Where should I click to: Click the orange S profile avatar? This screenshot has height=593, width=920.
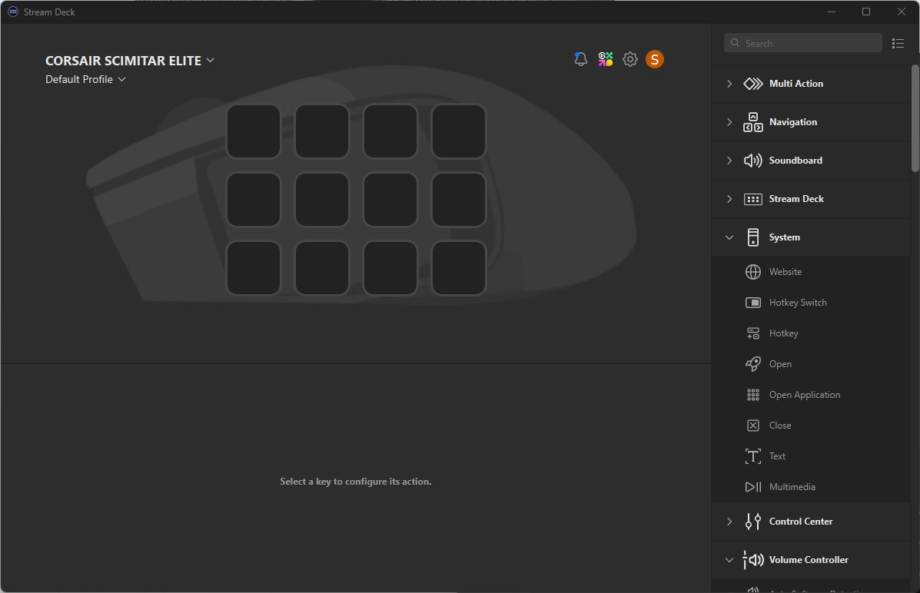(655, 59)
